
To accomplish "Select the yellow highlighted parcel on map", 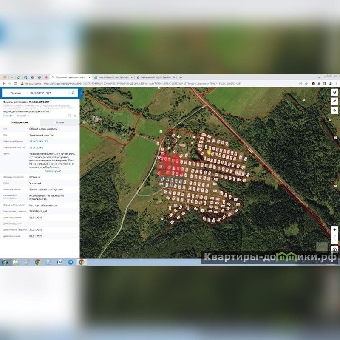I will [x=209, y=152].
